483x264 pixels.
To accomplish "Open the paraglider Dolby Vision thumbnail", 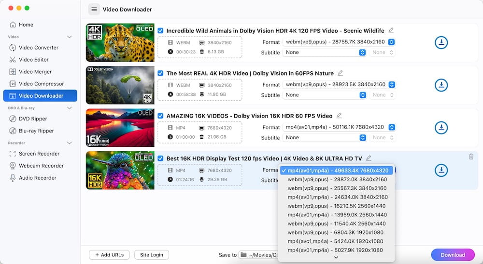I will coord(120,85).
